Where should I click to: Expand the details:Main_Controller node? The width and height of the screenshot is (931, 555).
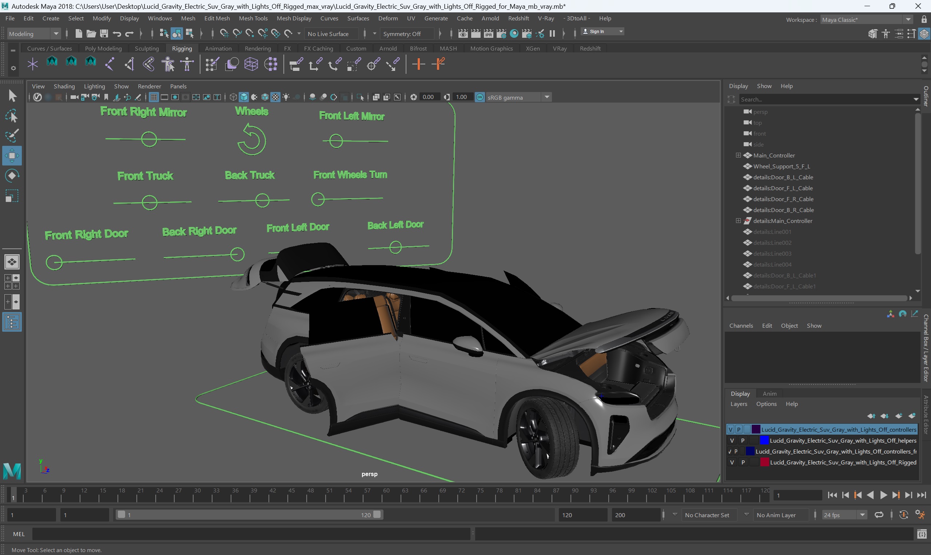tap(738, 221)
